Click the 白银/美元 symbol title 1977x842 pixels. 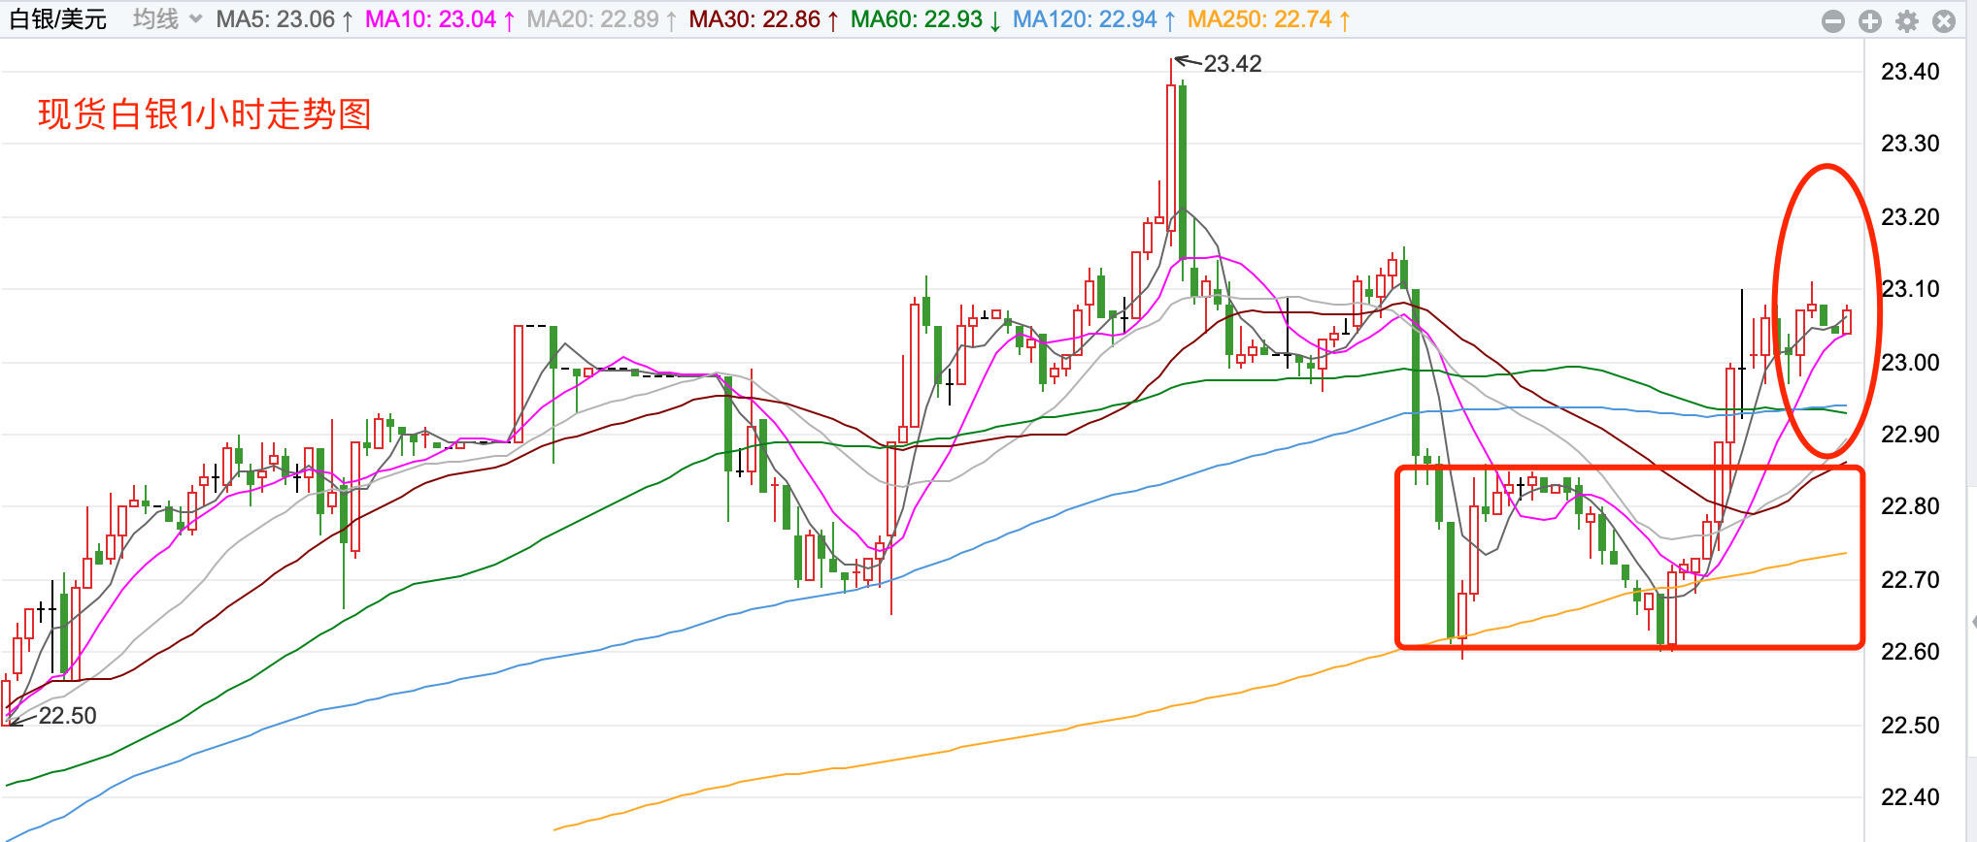(58, 19)
